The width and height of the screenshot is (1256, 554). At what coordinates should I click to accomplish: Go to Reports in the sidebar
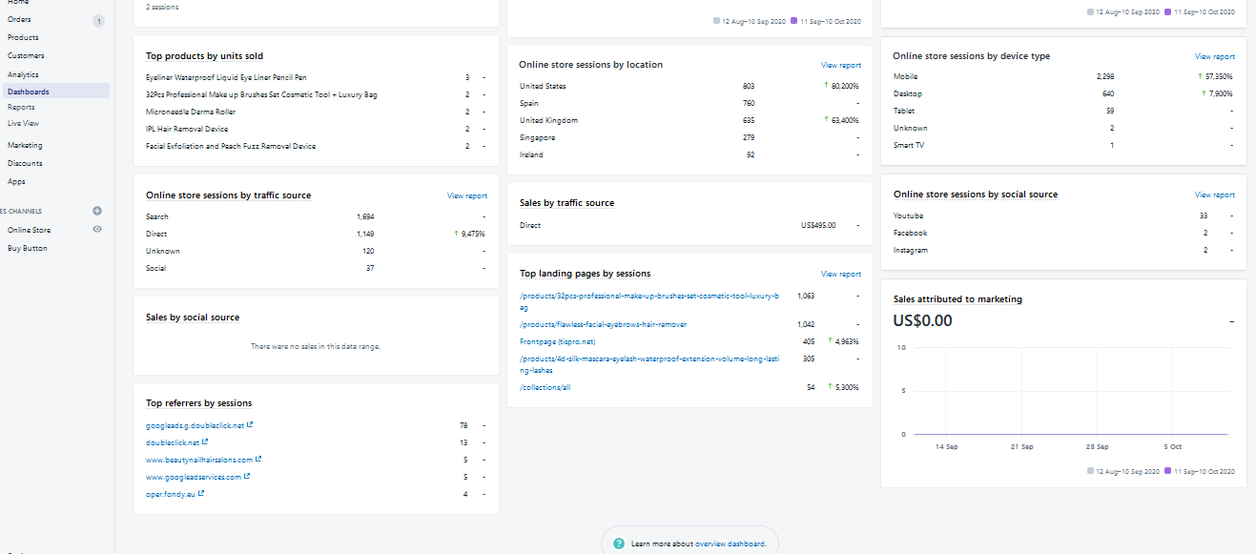pos(21,107)
